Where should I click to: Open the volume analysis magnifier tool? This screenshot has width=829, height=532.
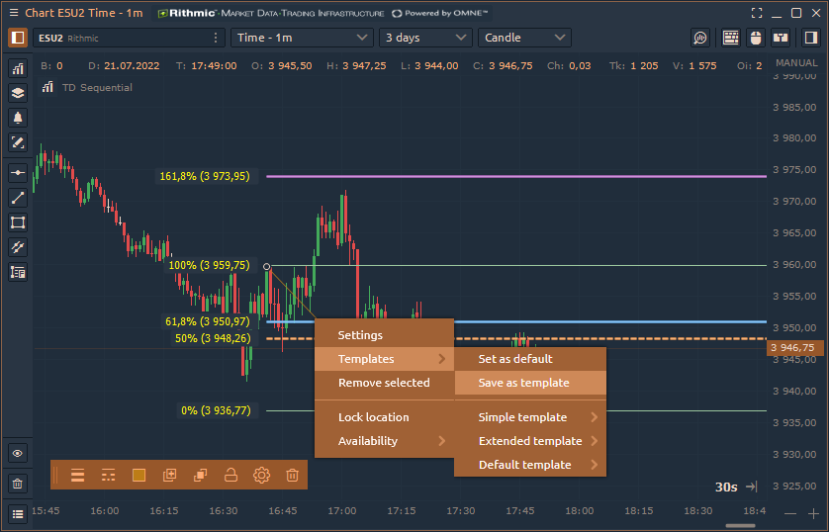[x=700, y=38]
